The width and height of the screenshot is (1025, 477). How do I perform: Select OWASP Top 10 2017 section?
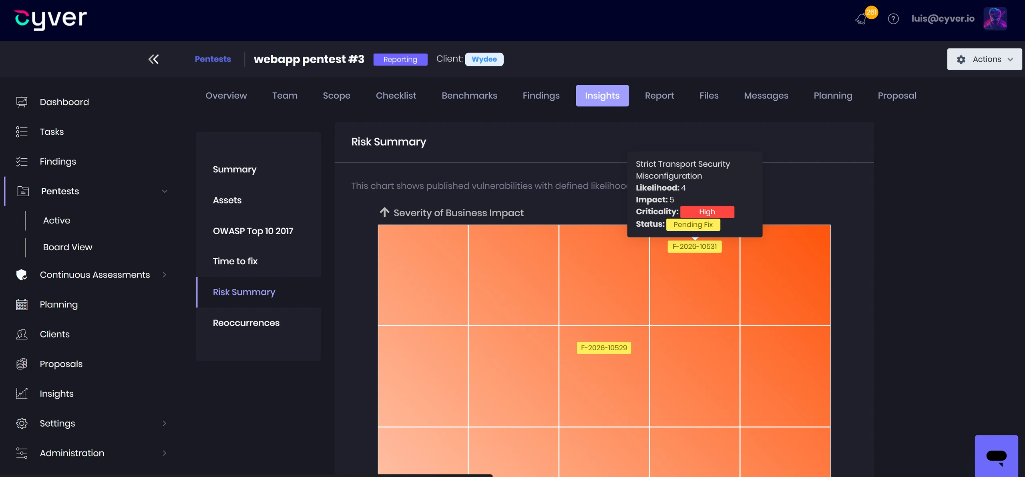click(258, 231)
